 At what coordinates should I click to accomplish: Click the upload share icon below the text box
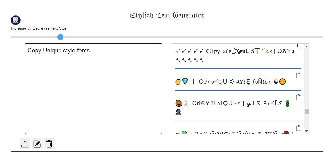point(25,144)
